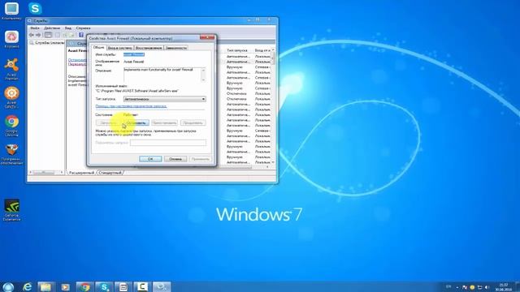Confirm the dialog with OK
The width and height of the screenshot is (520, 292).
[x=150, y=159]
